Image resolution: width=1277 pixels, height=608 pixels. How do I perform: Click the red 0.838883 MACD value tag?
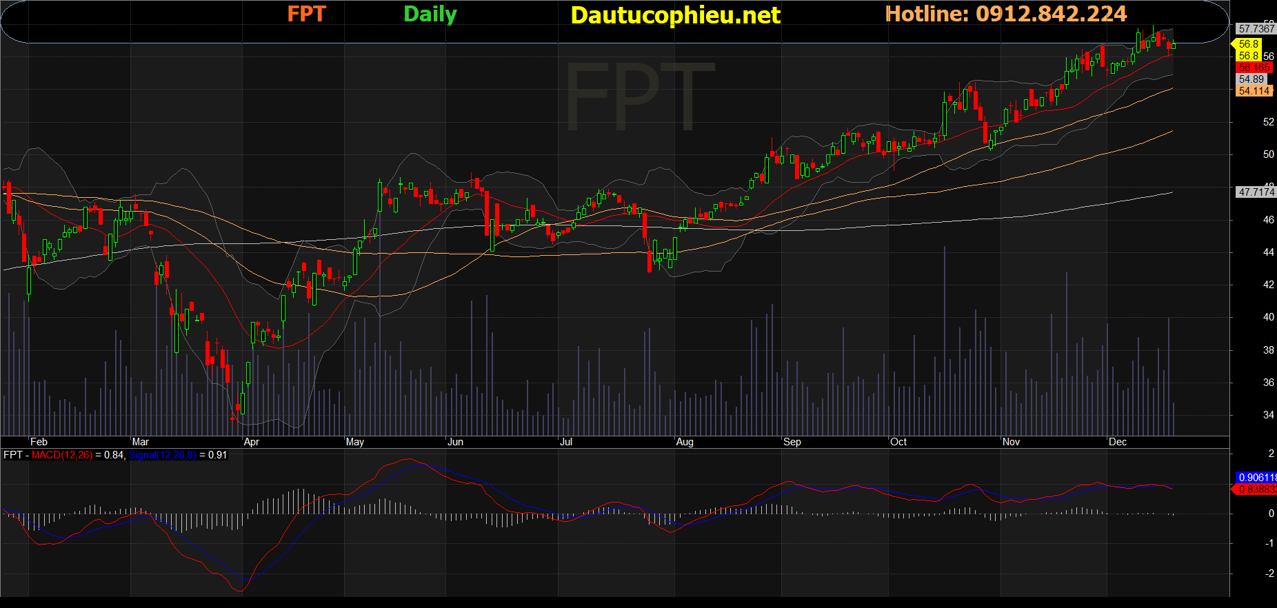click(1256, 489)
